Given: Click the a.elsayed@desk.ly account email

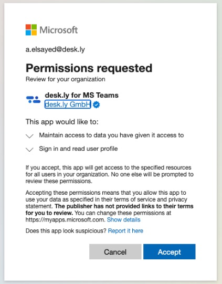Looking at the screenshot, I should 55,49.
